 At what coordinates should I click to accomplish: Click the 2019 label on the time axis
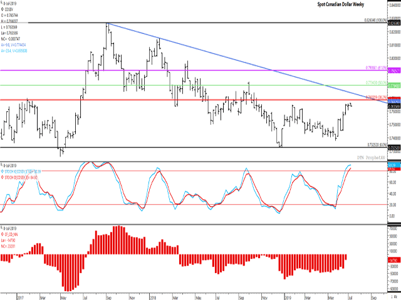tap(288, 297)
